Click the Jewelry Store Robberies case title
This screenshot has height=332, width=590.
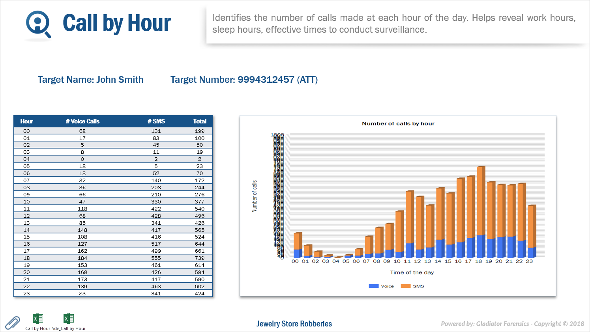[x=294, y=324]
